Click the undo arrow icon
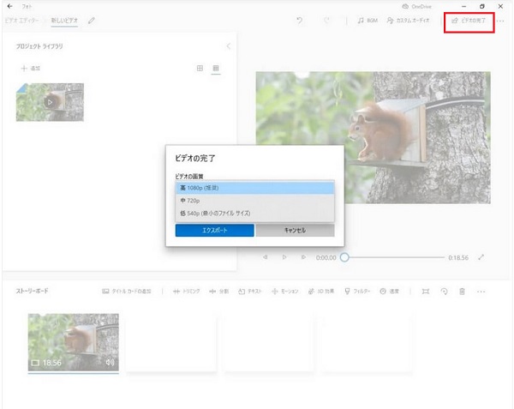Screen dimensions: 514x409 299,20
